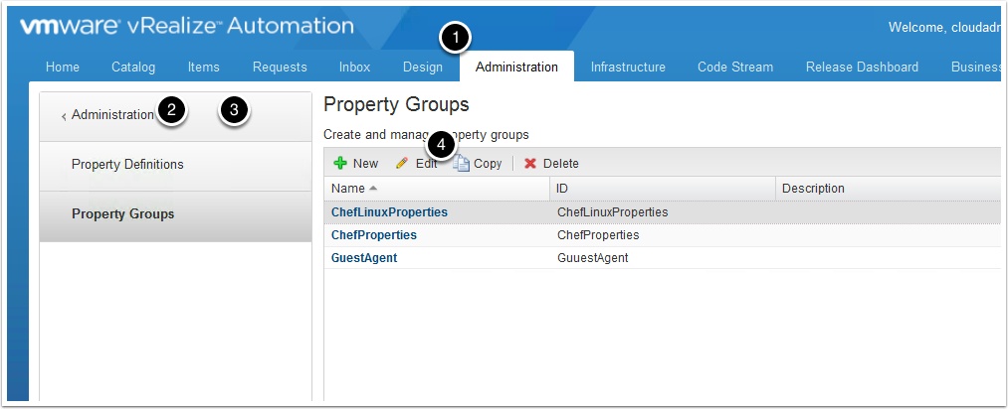Screen dimensions: 1008x409
Task: Open the ChefProperties group link
Action: tap(373, 235)
